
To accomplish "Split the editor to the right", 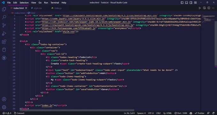I will tap(209, 8).
